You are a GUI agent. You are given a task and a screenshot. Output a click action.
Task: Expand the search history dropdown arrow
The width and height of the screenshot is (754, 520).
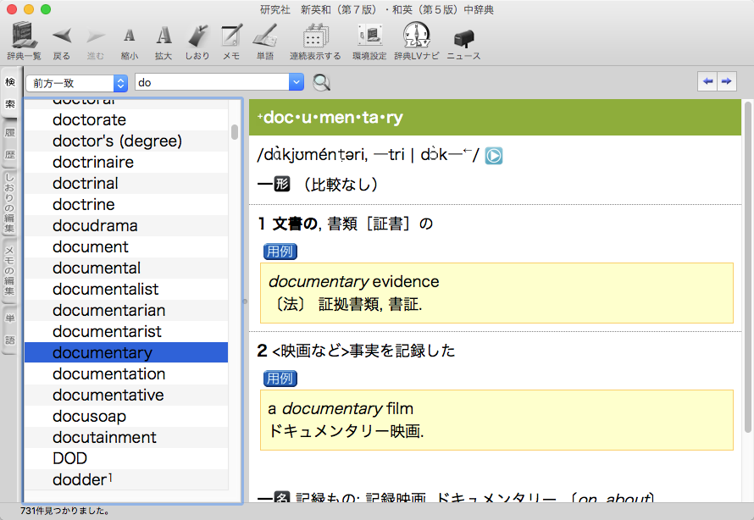[x=296, y=83]
